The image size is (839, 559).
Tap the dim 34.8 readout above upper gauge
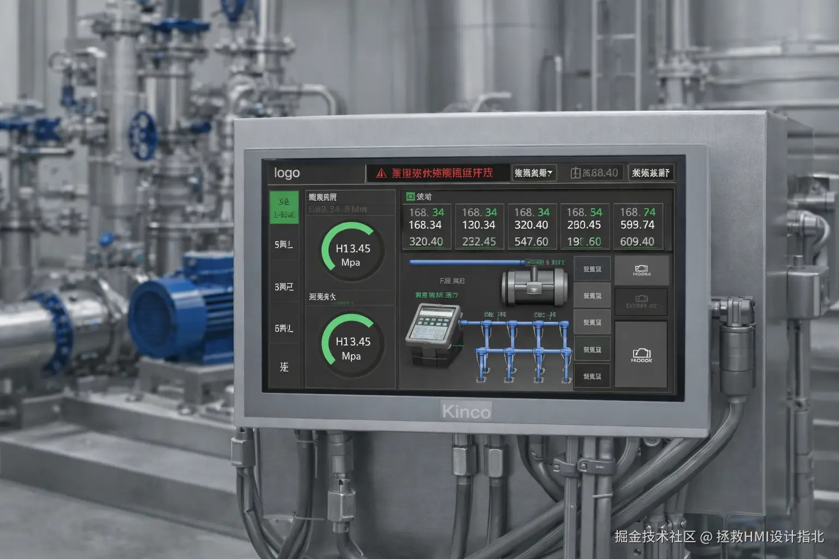tap(338, 209)
